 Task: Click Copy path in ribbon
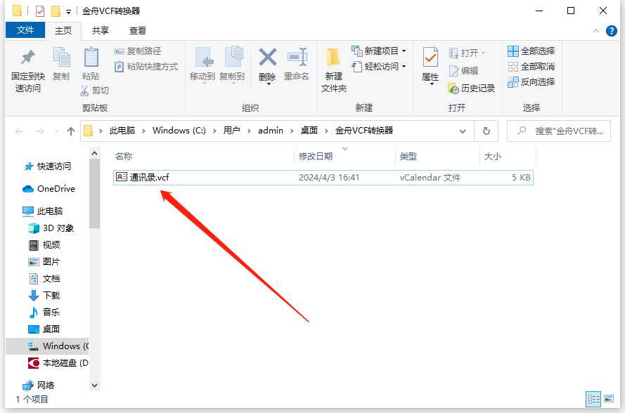pyautogui.click(x=138, y=51)
